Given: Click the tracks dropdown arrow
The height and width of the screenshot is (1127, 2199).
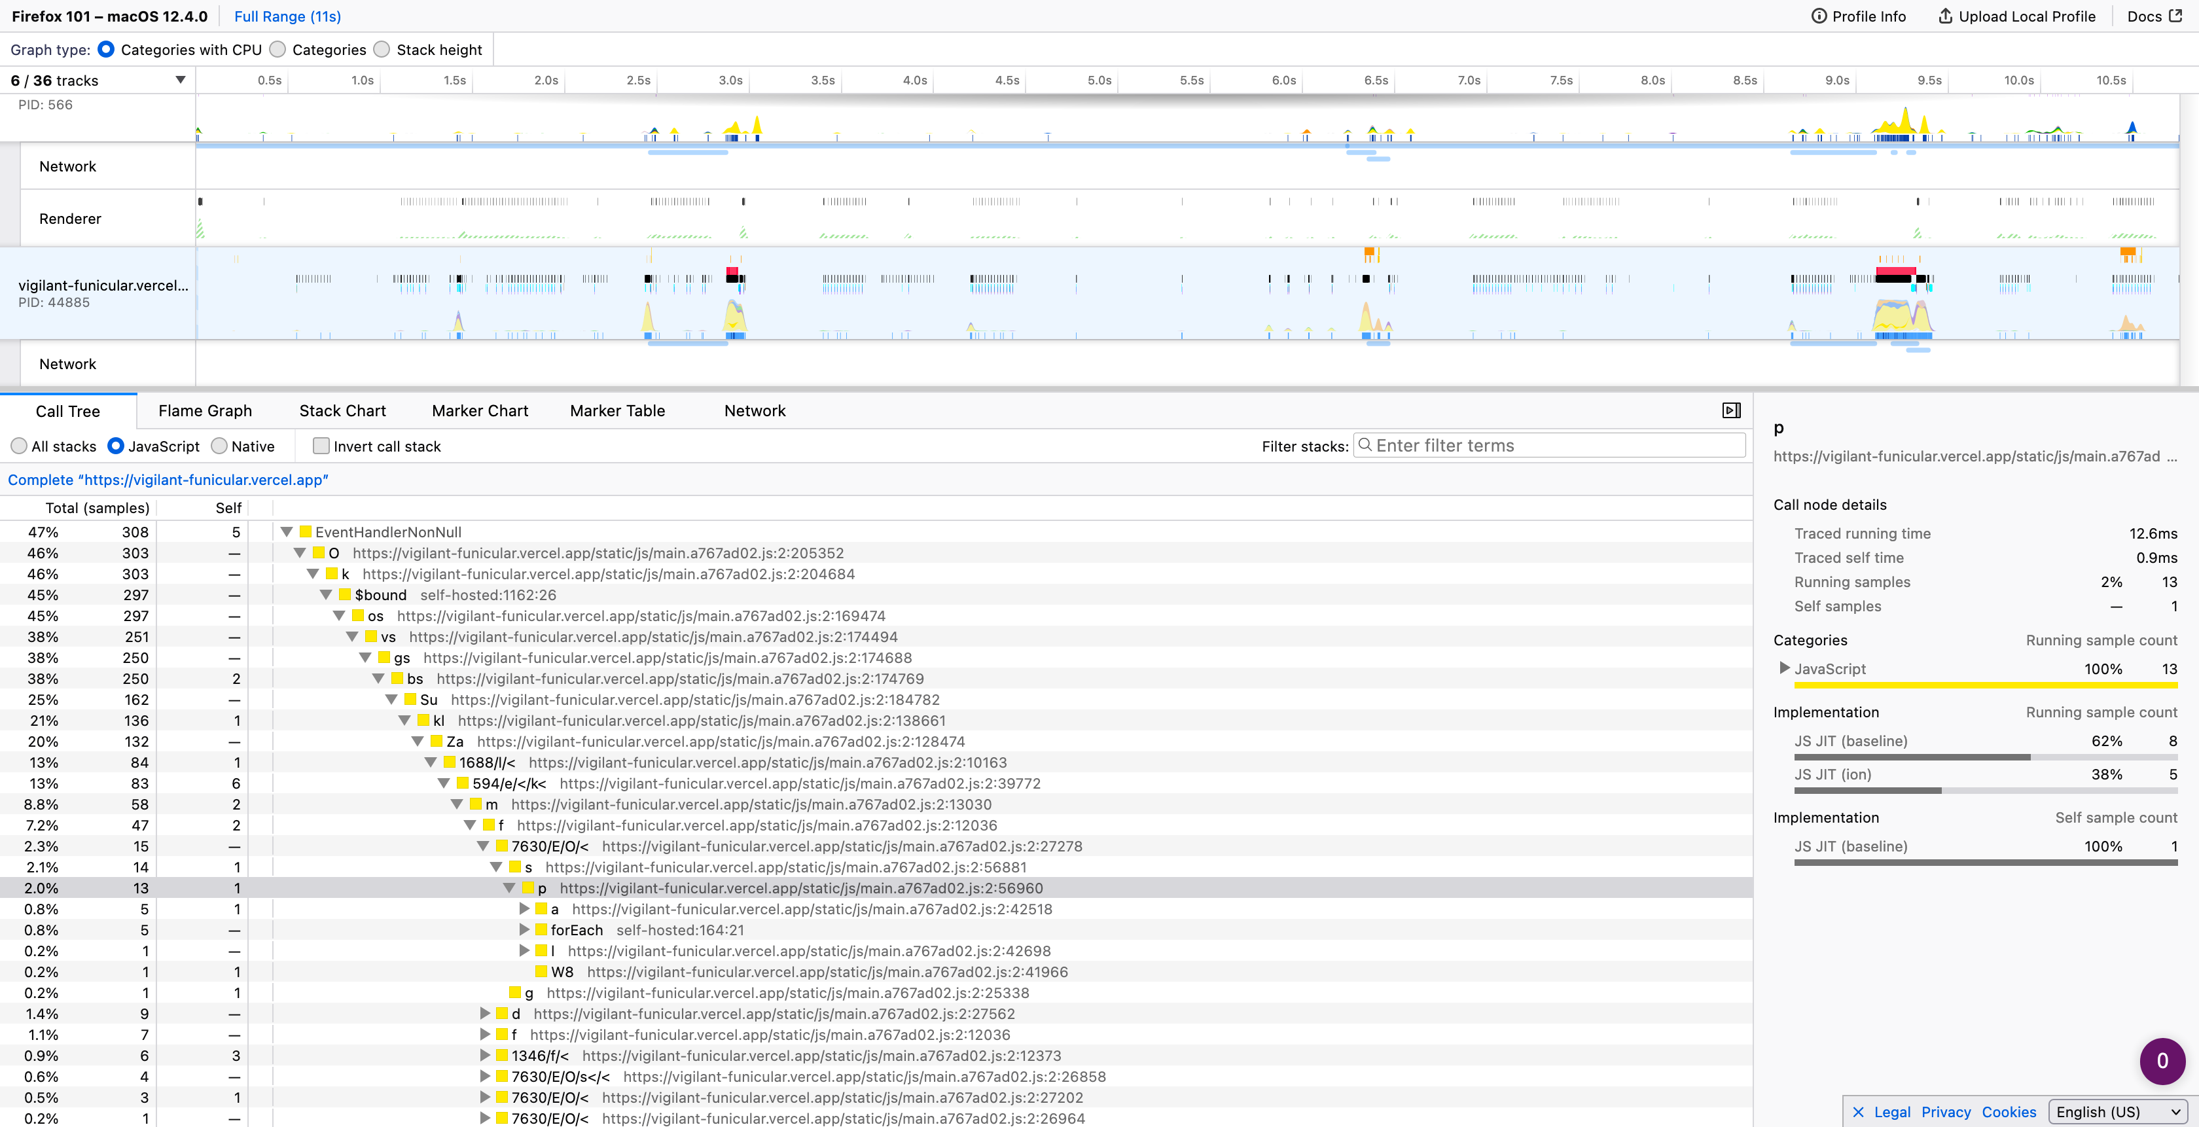Looking at the screenshot, I should point(180,79).
